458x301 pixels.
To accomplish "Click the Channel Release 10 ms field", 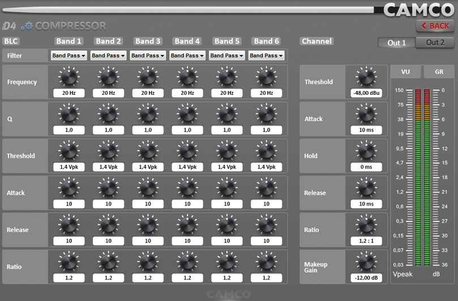I will click(x=366, y=204).
